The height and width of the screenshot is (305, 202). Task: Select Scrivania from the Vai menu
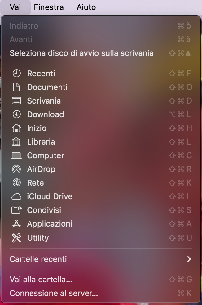pyautogui.click(x=43, y=101)
